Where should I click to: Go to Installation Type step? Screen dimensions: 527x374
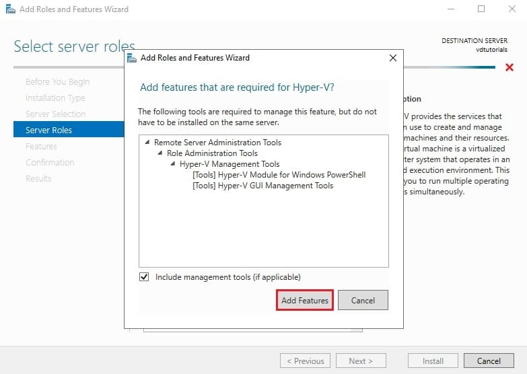pyautogui.click(x=55, y=98)
